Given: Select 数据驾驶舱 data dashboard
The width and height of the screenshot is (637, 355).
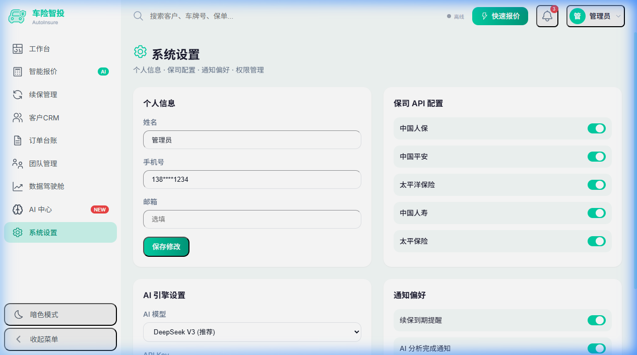Looking at the screenshot, I should [46, 186].
